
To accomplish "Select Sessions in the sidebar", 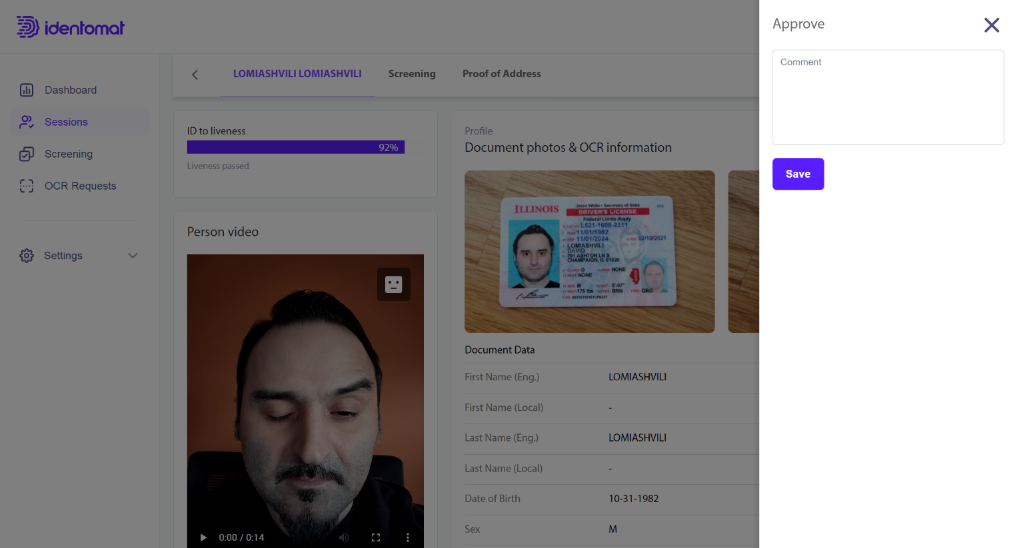I will [x=66, y=122].
